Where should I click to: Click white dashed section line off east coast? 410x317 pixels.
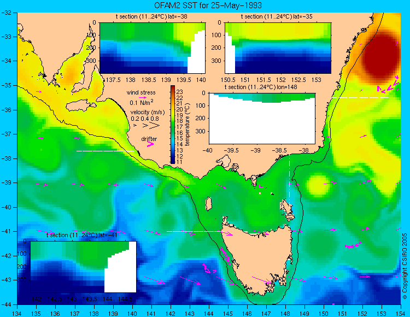coord(360,97)
